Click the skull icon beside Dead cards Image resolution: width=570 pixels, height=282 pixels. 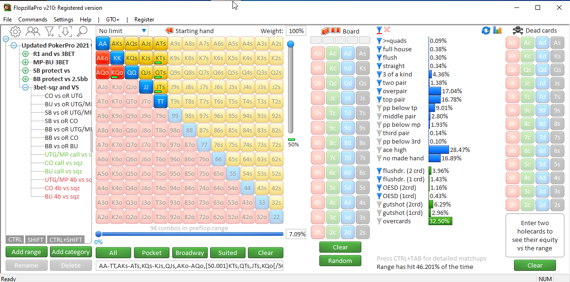click(x=518, y=31)
